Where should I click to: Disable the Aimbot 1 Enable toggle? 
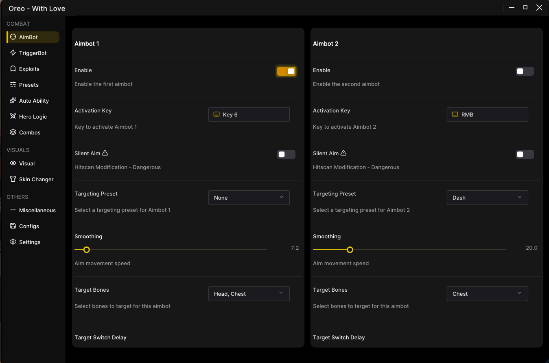[286, 71]
